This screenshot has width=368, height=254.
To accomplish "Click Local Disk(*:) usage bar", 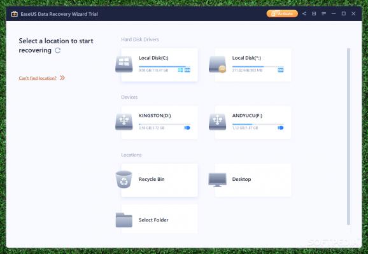I will tap(258, 66).
